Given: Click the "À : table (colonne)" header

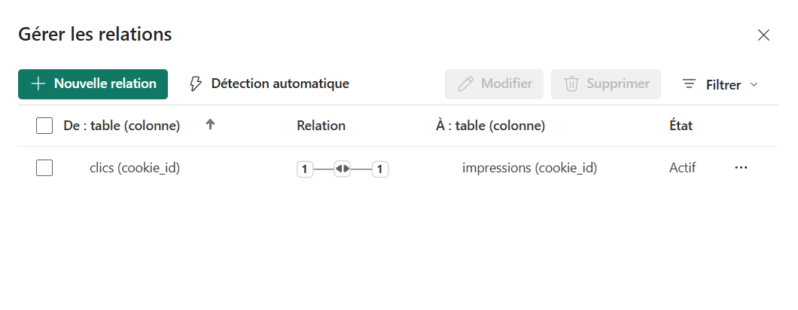Looking at the screenshot, I should click(x=490, y=126).
